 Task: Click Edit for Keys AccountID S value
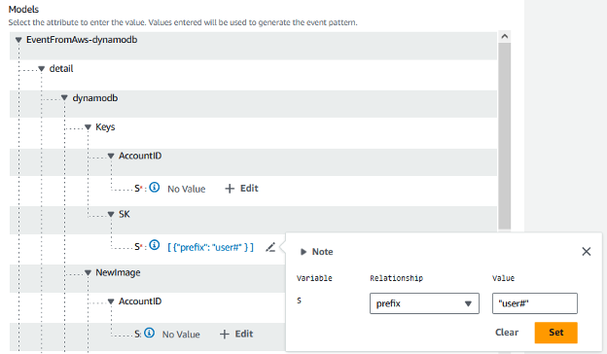(x=241, y=189)
